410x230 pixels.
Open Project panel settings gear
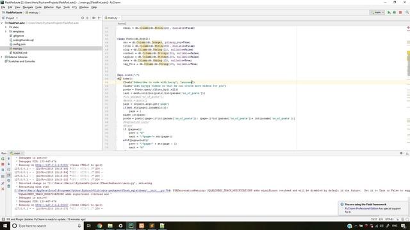pos(94,18)
